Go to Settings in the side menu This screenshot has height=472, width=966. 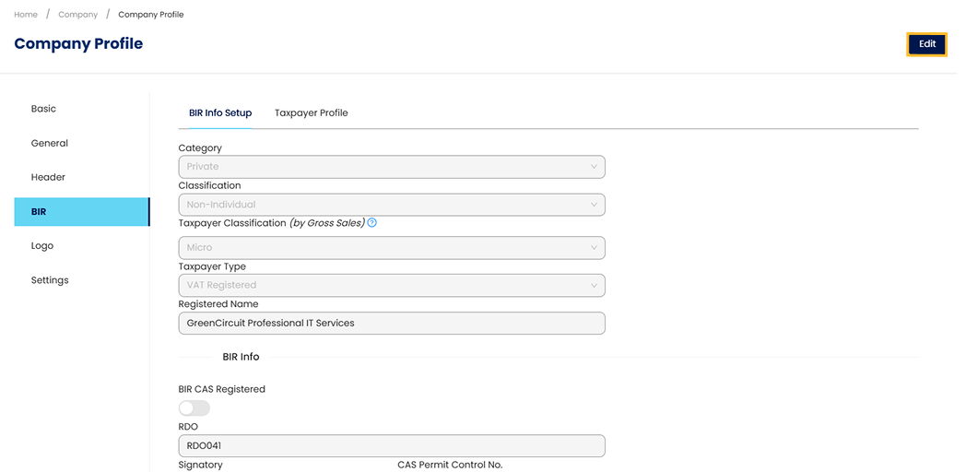pos(50,280)
